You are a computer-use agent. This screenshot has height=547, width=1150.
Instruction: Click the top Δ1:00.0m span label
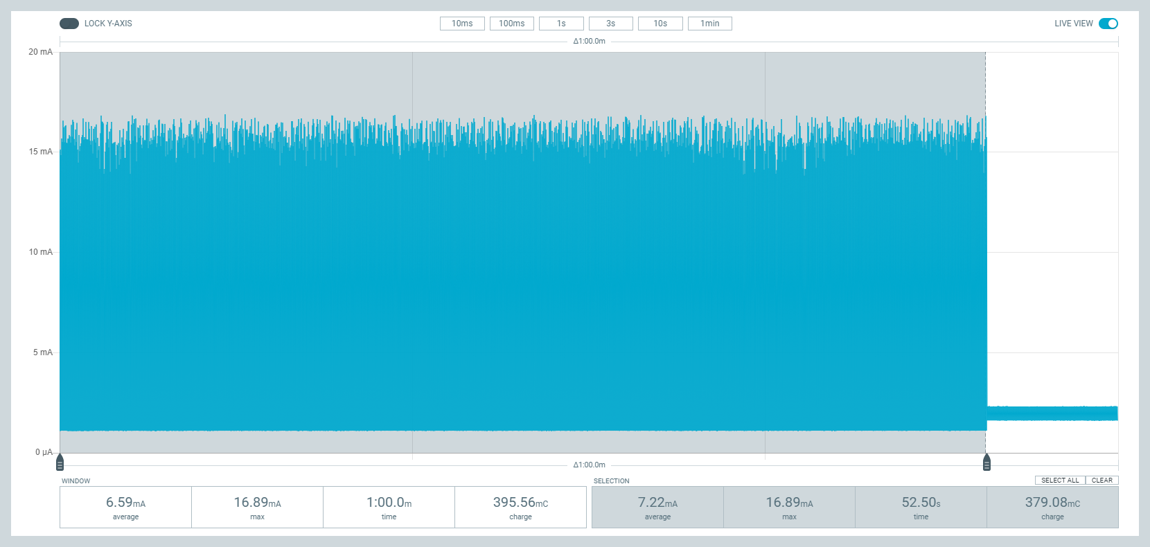(x=589, y=42)
